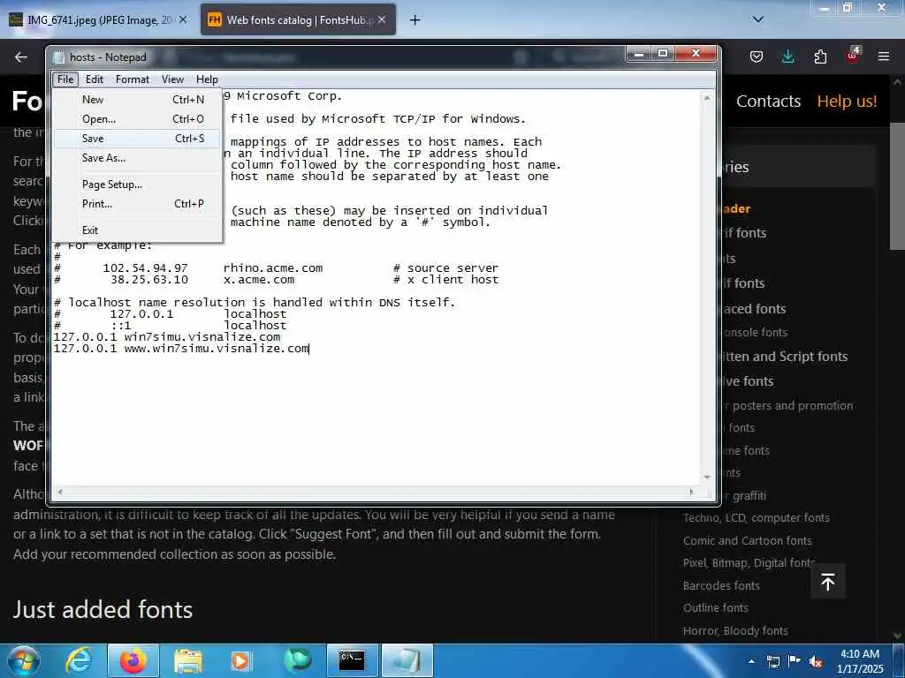905x678 pixels.
Task: Open the list all tabs dropdown arrow
Action: 758,19
